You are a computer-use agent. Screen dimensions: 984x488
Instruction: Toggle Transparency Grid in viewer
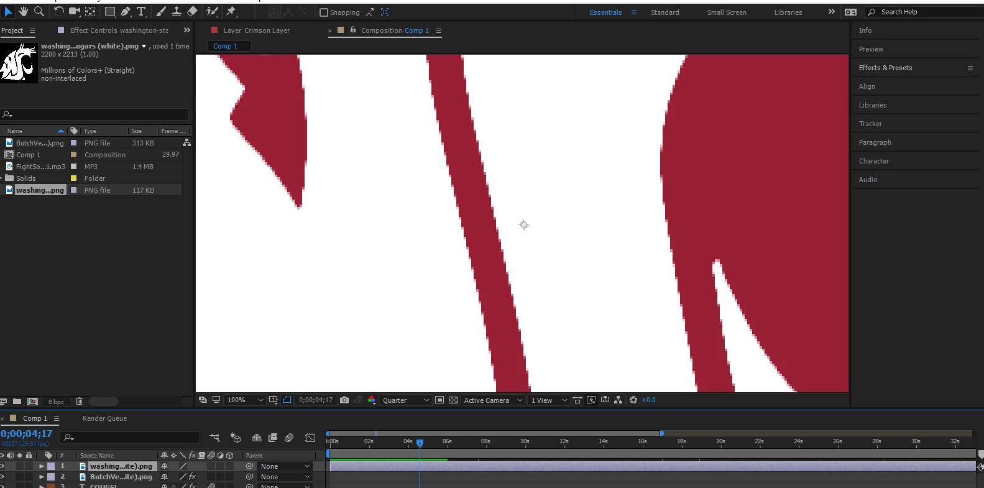point(453,400)
